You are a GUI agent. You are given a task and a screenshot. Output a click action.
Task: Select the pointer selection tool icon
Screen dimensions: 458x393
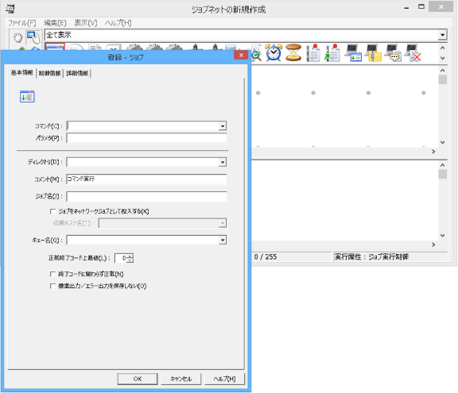[x=33, y=37]
